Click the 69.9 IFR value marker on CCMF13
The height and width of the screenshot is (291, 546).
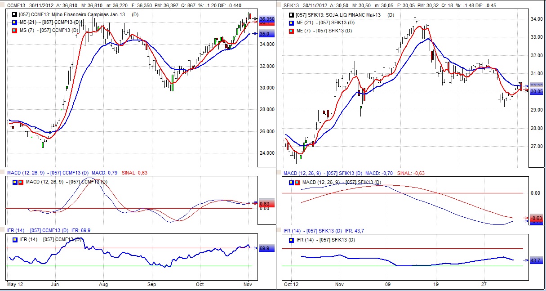pyautogui.click(x=265, y=248)
